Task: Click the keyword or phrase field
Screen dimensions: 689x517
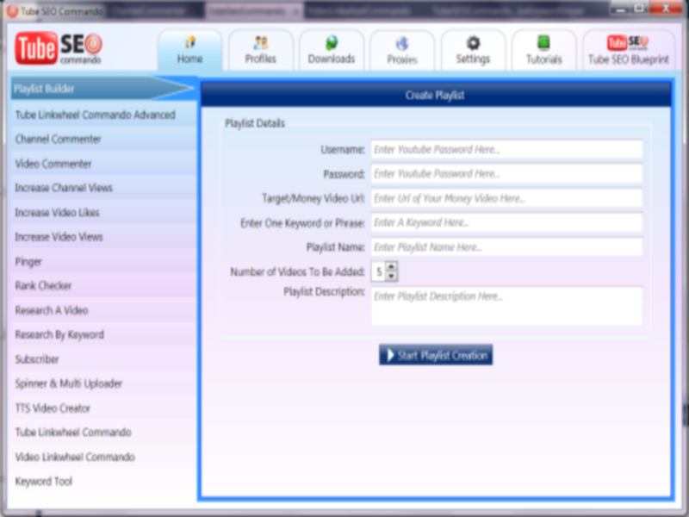Action: [x=506, y=223]
